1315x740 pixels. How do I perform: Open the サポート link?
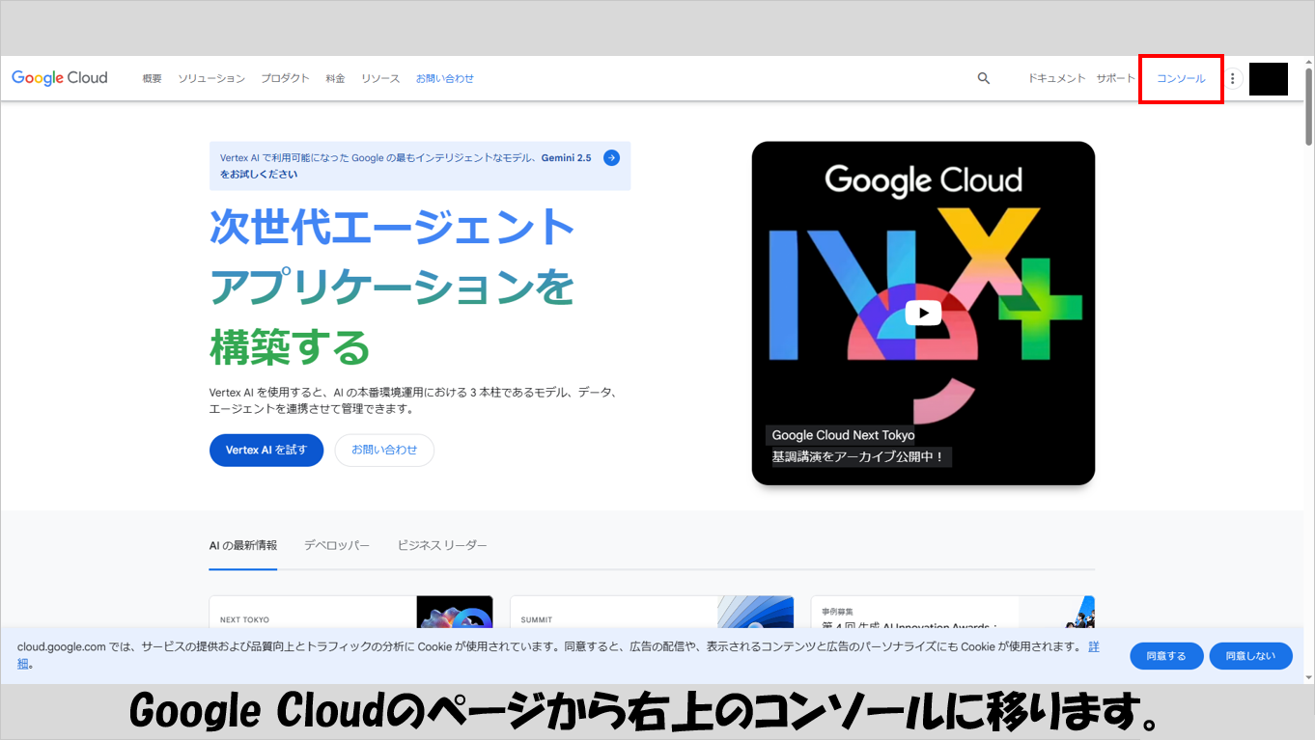click(x=1115, y=78)
